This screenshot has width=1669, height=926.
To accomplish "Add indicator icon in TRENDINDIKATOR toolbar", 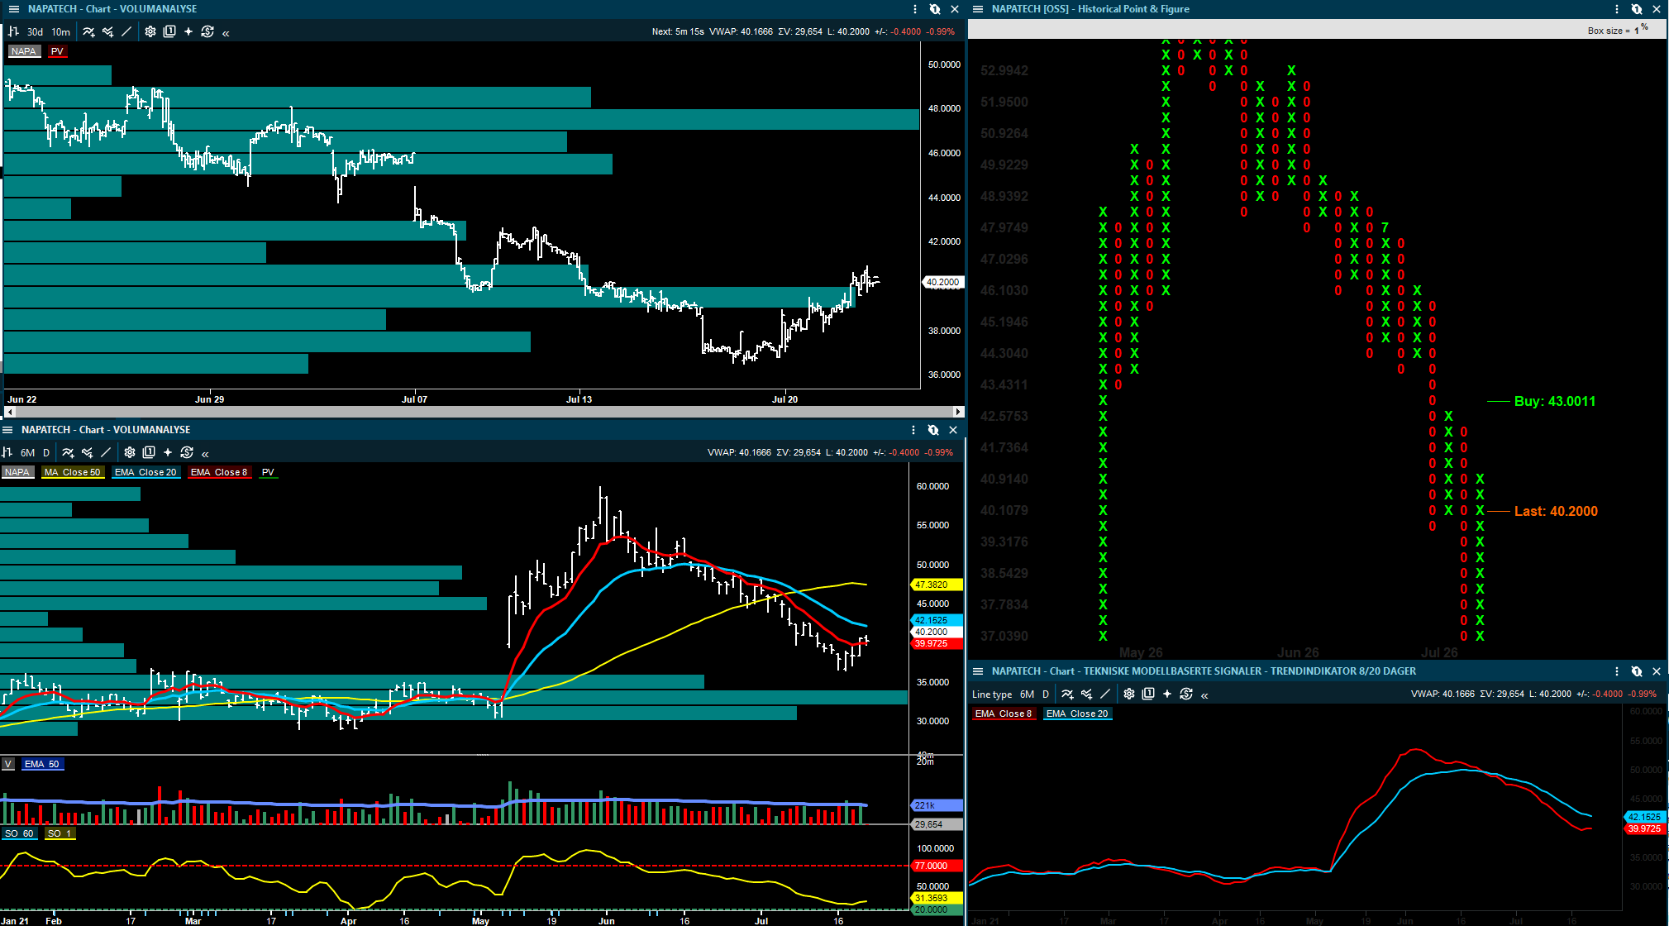I will coord(1068,694).
